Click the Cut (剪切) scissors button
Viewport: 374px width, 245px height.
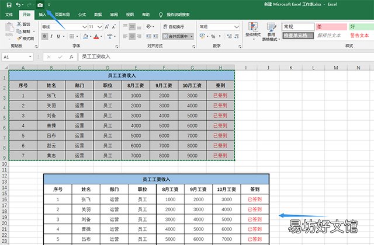pos(23,24)
